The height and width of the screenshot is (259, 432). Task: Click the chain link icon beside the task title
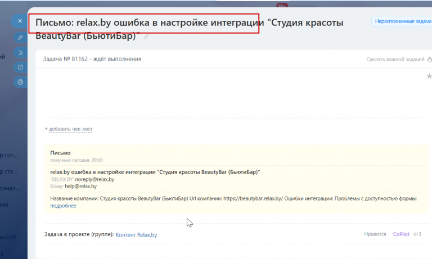(146, 37)
